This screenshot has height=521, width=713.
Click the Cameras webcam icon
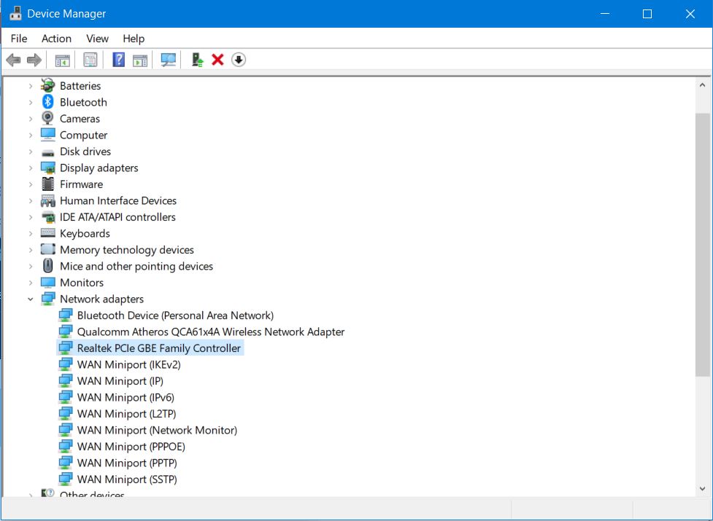point(47,119)
